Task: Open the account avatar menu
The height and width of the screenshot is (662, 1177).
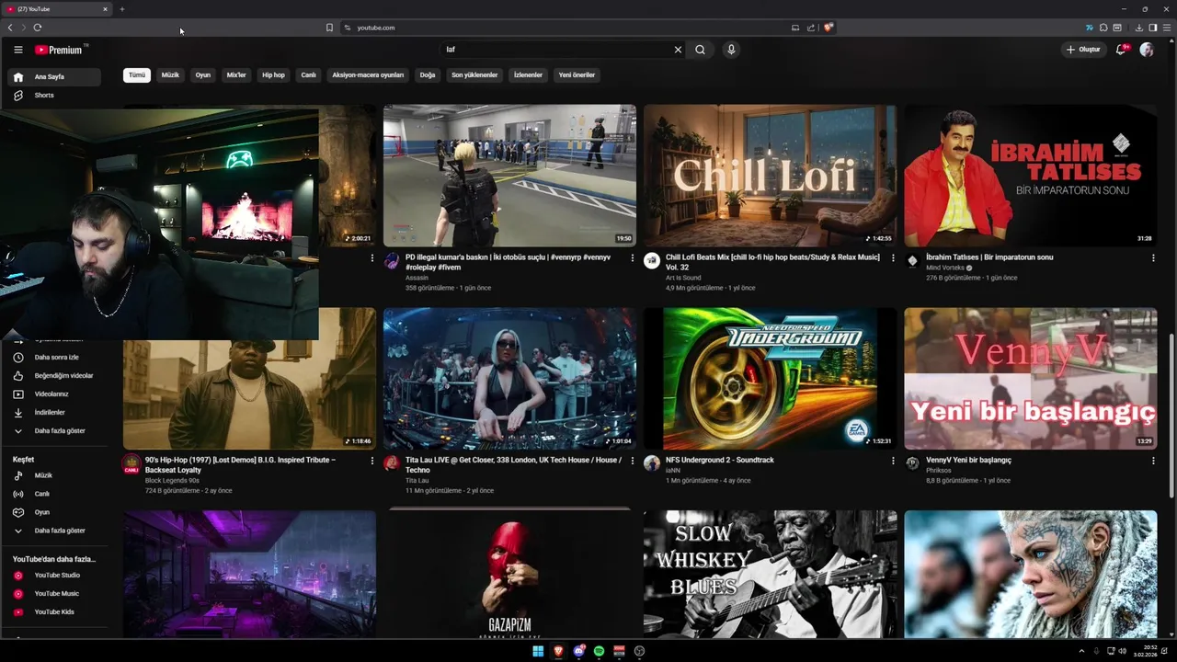Action: [x=1147, y=50]
